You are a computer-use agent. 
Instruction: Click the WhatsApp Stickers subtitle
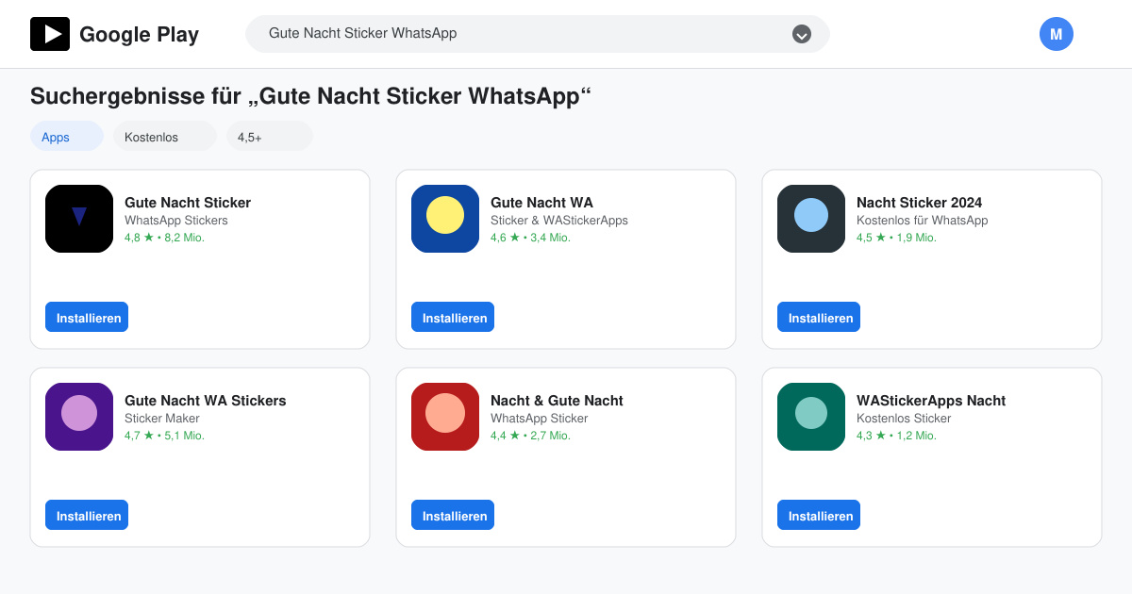[176, 221]
